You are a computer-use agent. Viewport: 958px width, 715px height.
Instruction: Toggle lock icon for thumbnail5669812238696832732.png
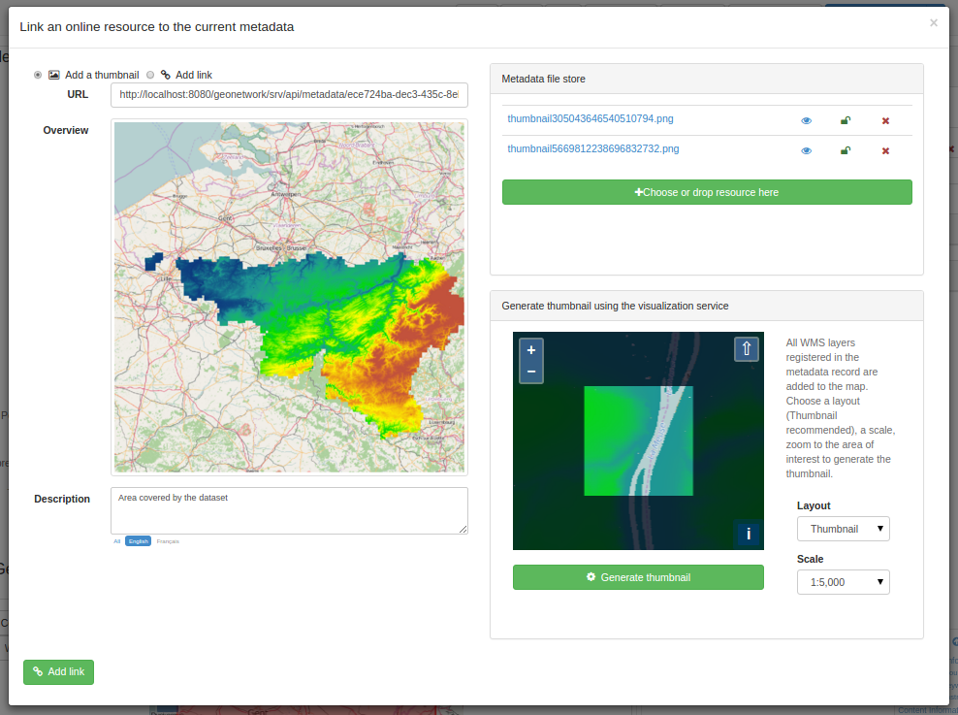(x=846, y=150)
